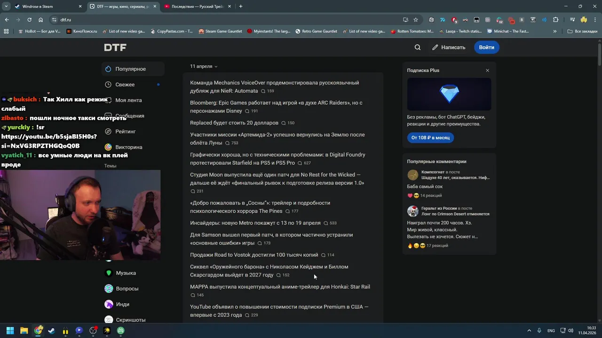Image resolution: width=602 pixels, height=338 pixels.
Task: Open the No Rest for the Wicked article
Action: point(277,179)
